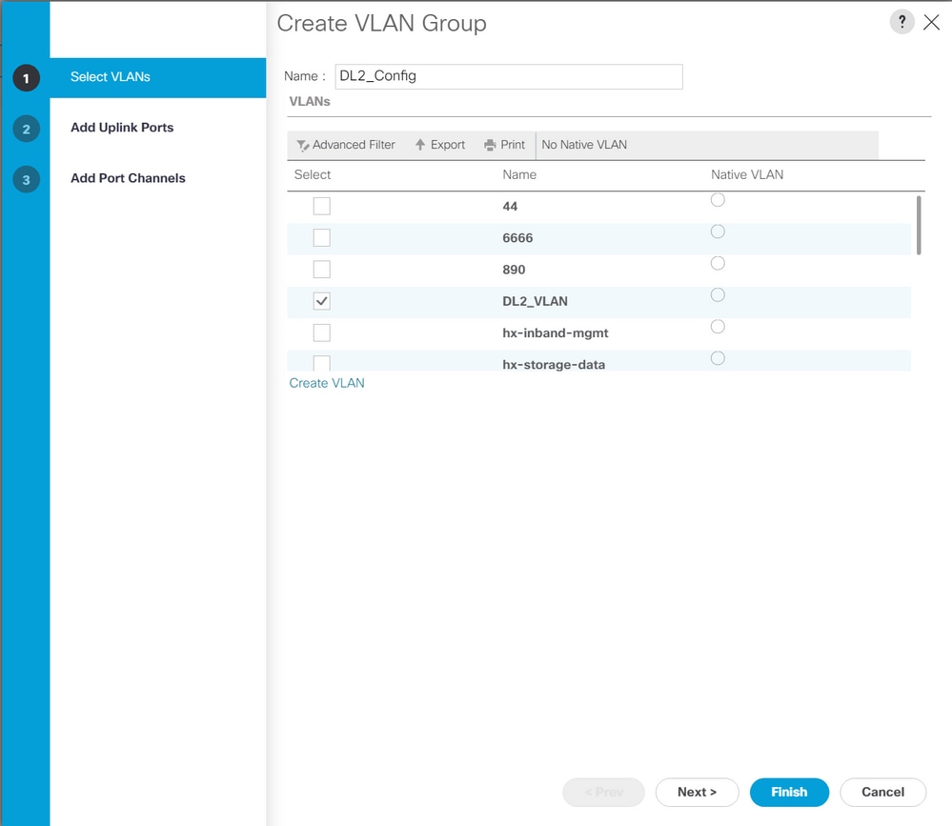This screenshot has height=826, width=952.
Task: Set DL2_VLAN as native VLAN
Action: click(x=718, y=294)
